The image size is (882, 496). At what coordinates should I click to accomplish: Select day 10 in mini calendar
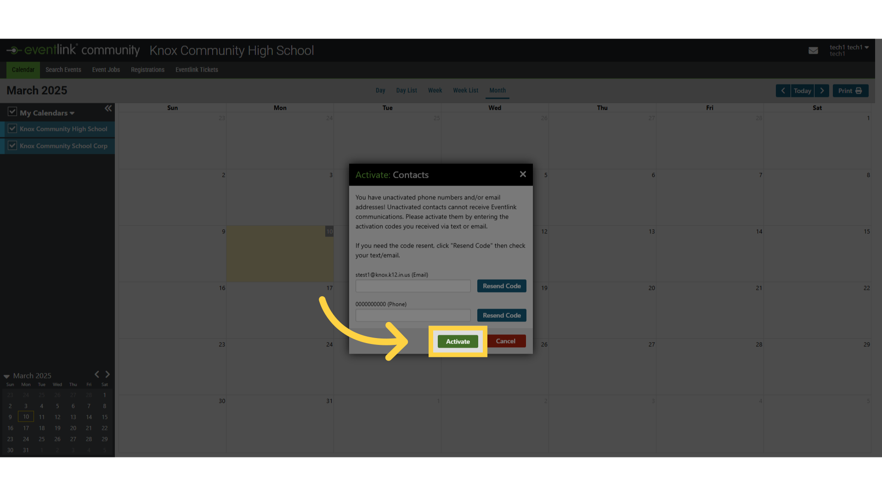tap(26, 417)
